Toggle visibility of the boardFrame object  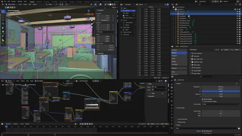[237, 28]
